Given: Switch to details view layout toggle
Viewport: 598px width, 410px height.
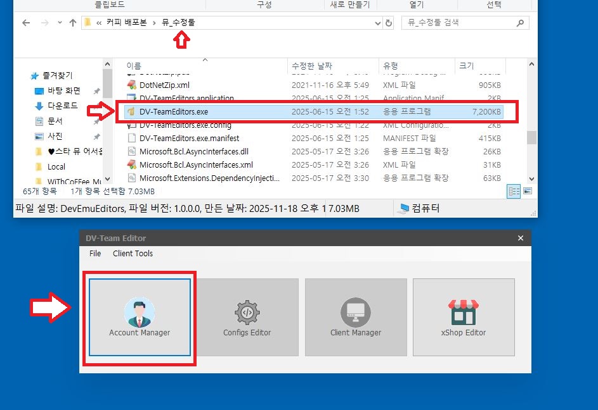Looking at the screenshot, I should (x=514, y=190).
